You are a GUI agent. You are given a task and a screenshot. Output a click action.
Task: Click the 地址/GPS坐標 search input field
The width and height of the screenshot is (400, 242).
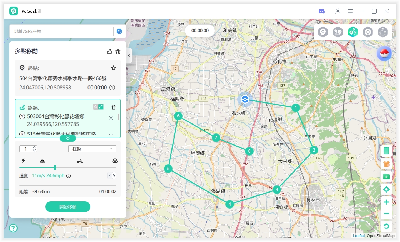(62, 31)
